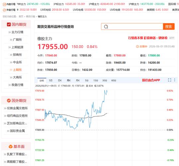The image size is (179, 166).
Task: Click the 成交量 157714.00 value
Action: [123, 70]
